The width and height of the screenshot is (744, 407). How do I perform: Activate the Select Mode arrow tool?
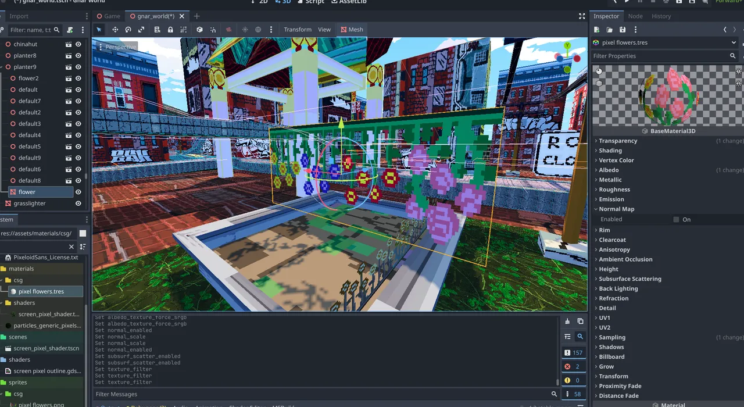99,30
